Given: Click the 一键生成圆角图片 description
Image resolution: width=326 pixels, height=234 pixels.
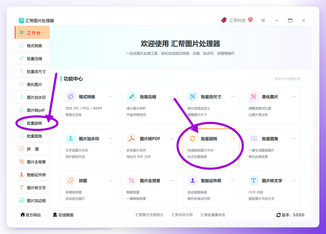Looking at the screenshot, I should (261, 150).
